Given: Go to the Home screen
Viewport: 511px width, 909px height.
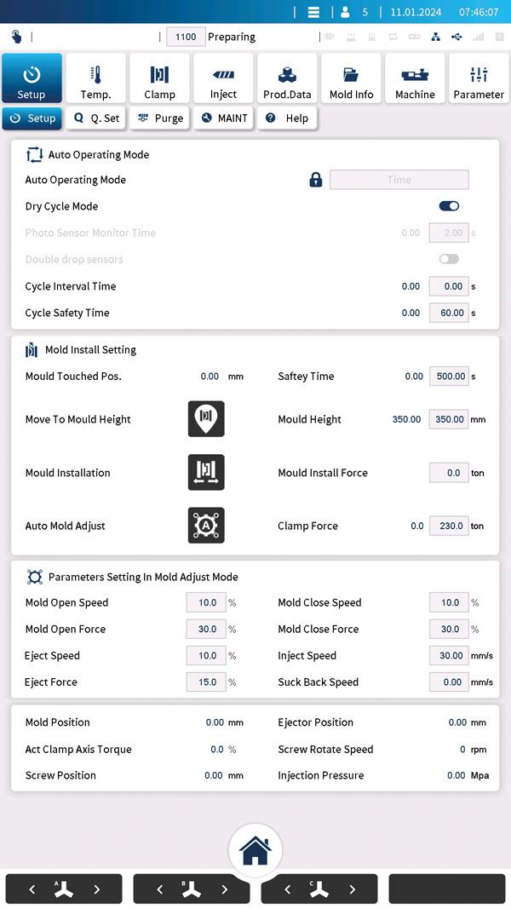Looking at the screenshot, I should pos(255,849).
